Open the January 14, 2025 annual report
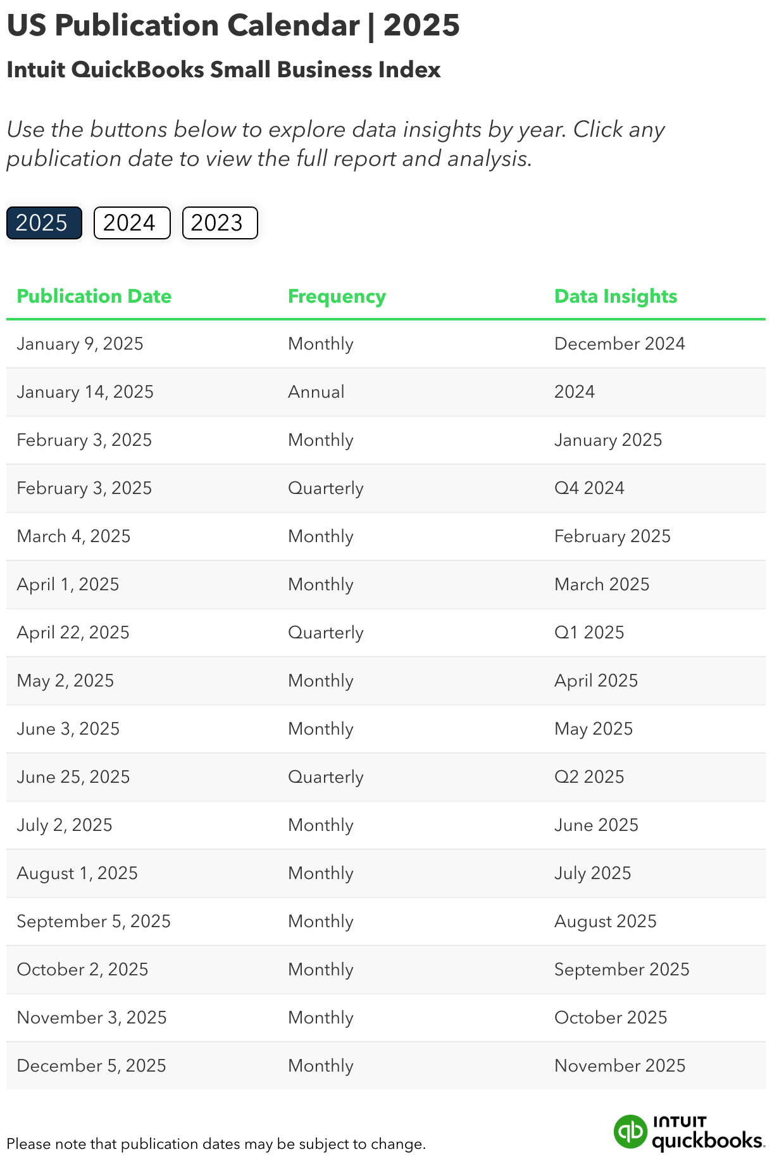772x1159 pixels. [x=85, y=392]
